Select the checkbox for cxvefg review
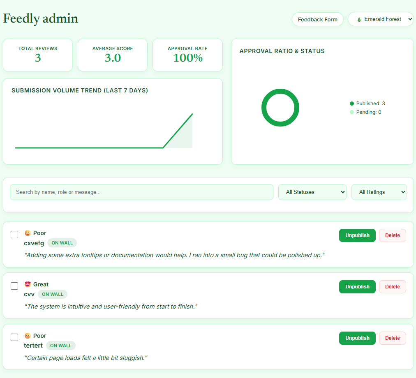The image size is (416, 378). click(14, 235)
